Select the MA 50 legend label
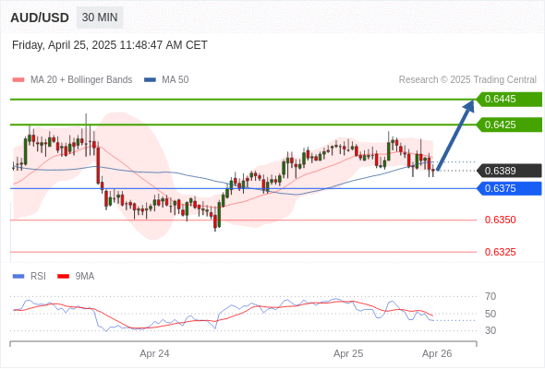The width and height of the screenshot is (545, 369). (x=176, y=80)
